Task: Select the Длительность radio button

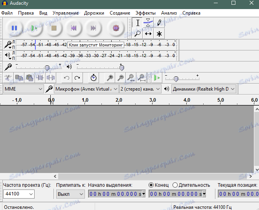Action: (x=175, y=185)
